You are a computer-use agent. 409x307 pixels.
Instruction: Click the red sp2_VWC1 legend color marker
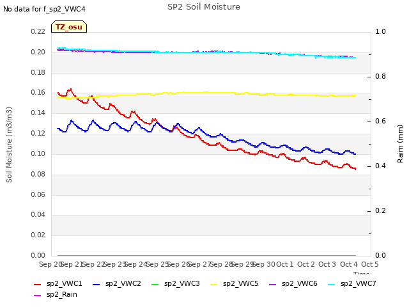(x=38, y=284)
